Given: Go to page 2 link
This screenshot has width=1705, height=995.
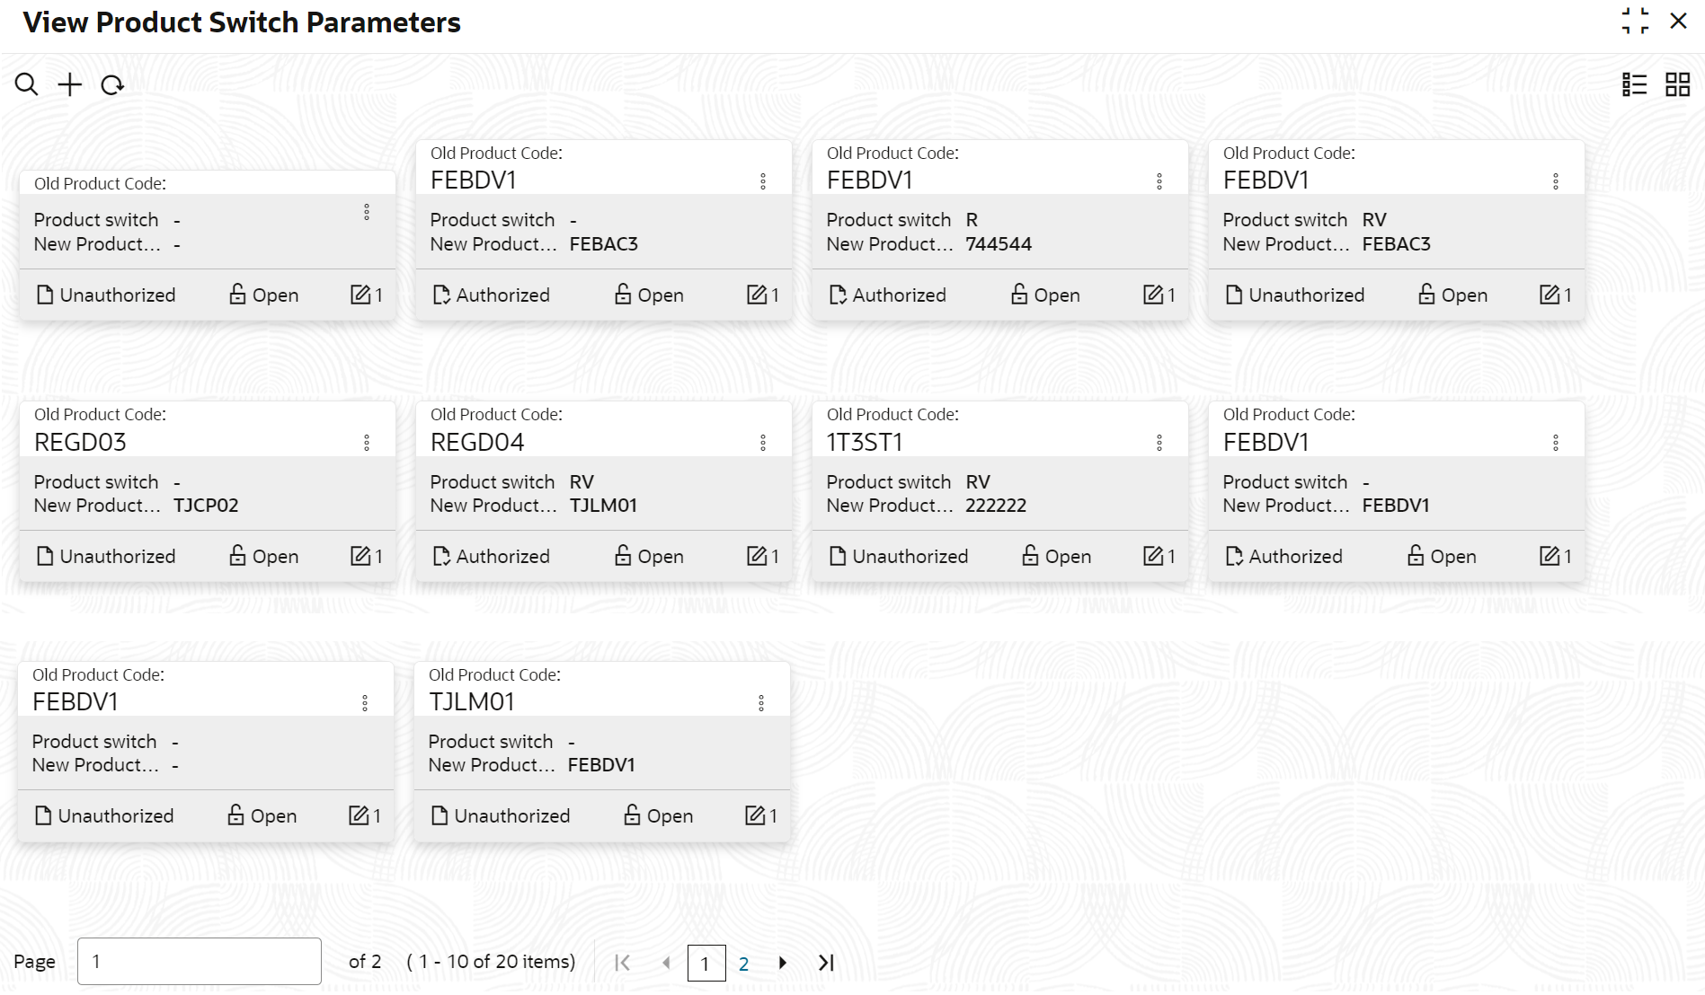Looking at the screenshot, I should [743, 964].
